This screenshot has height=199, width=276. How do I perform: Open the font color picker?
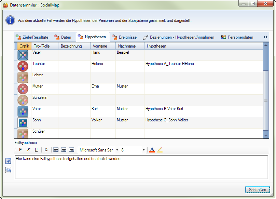point(152,150)
